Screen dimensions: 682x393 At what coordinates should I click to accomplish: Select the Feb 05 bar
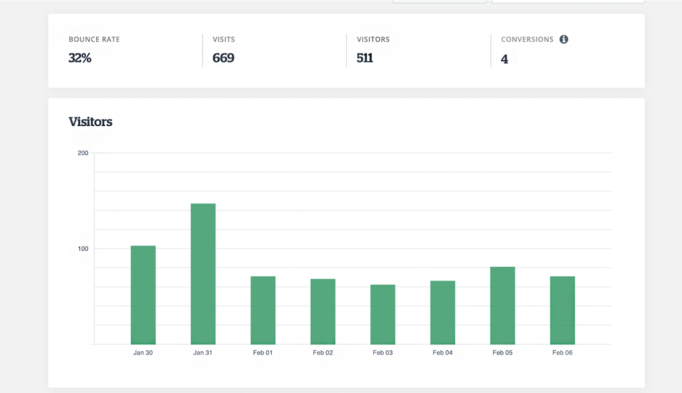[x=502, y=305]
